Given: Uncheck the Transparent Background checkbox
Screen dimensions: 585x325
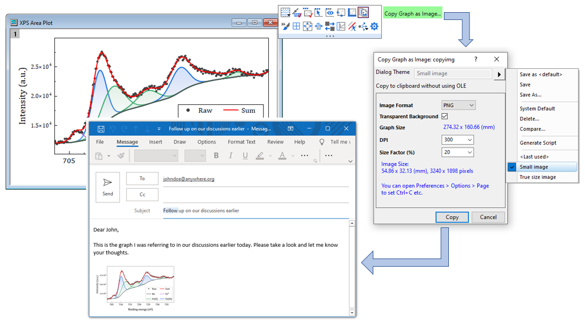Looking at the screenshot, I should [444, 116].
